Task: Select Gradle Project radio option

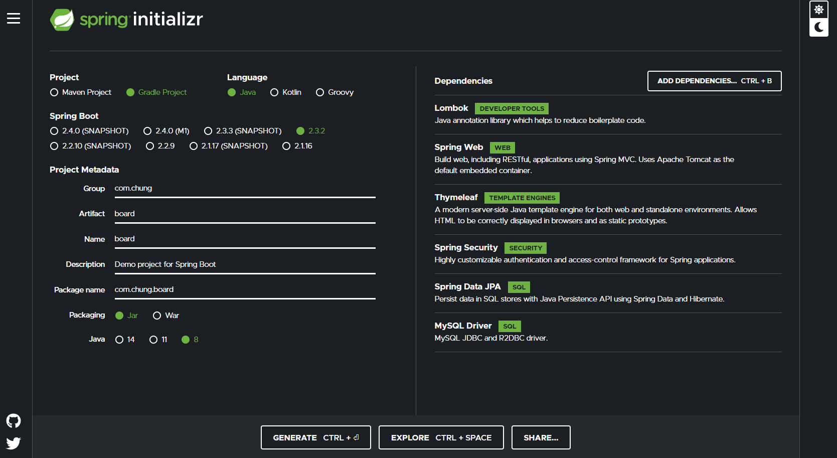Action: (x=156, y=92)
